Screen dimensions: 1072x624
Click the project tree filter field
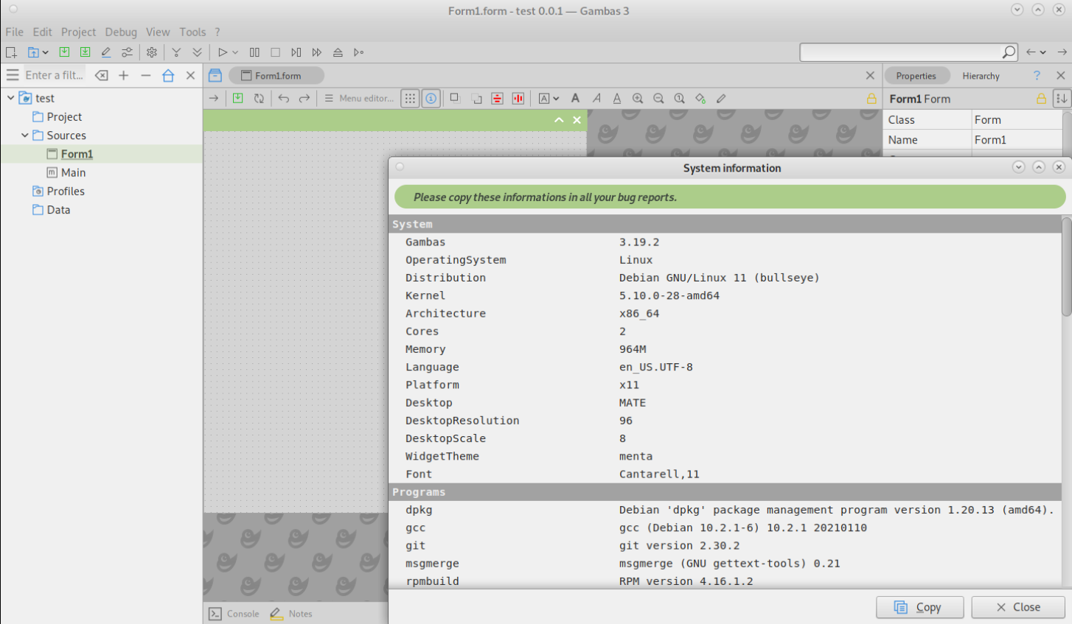coord(54,75)
